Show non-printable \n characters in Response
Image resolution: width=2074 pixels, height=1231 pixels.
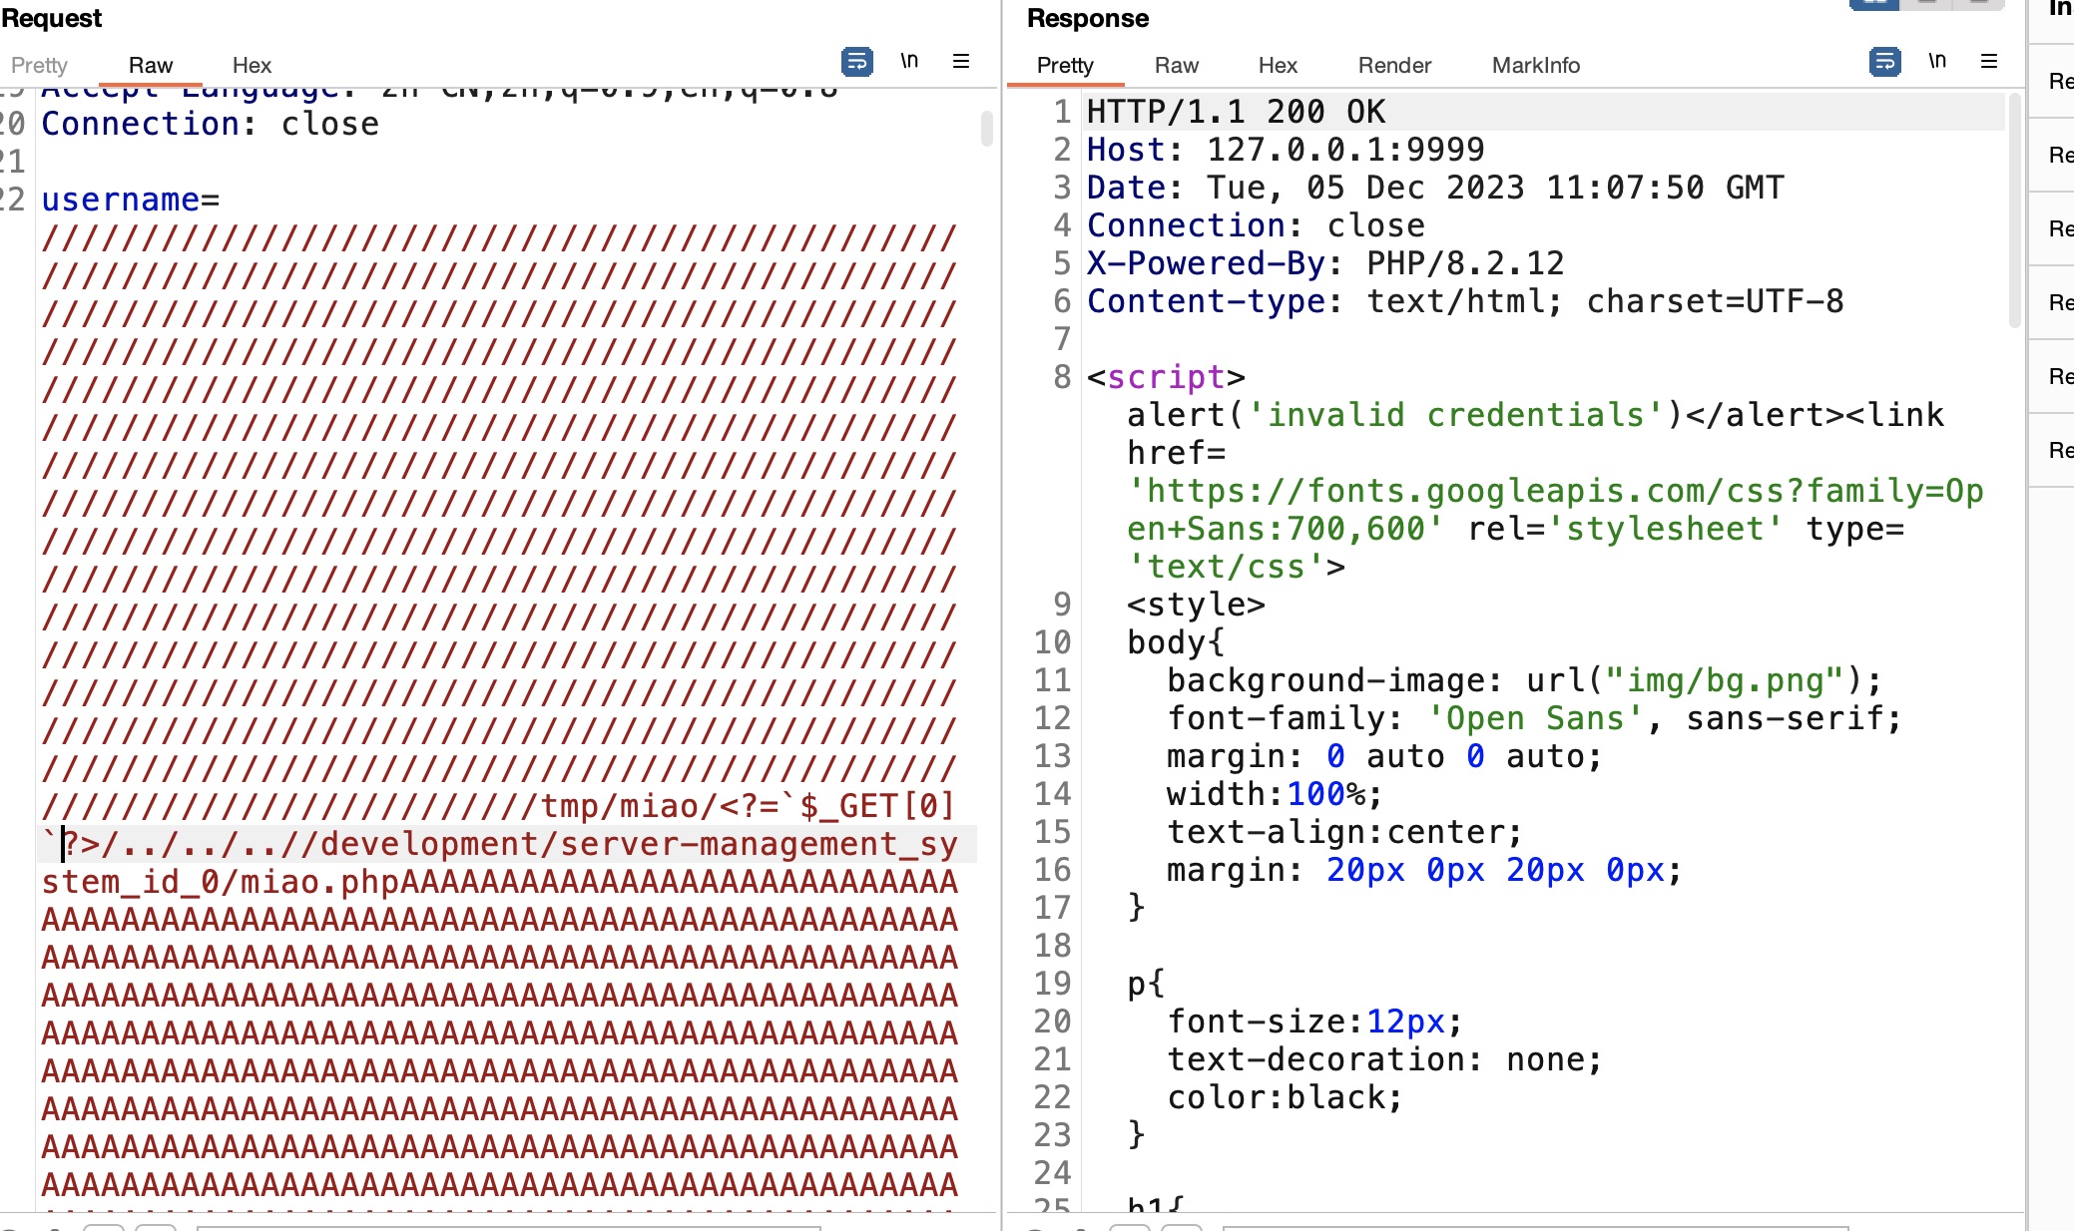tap(1936, 62)
